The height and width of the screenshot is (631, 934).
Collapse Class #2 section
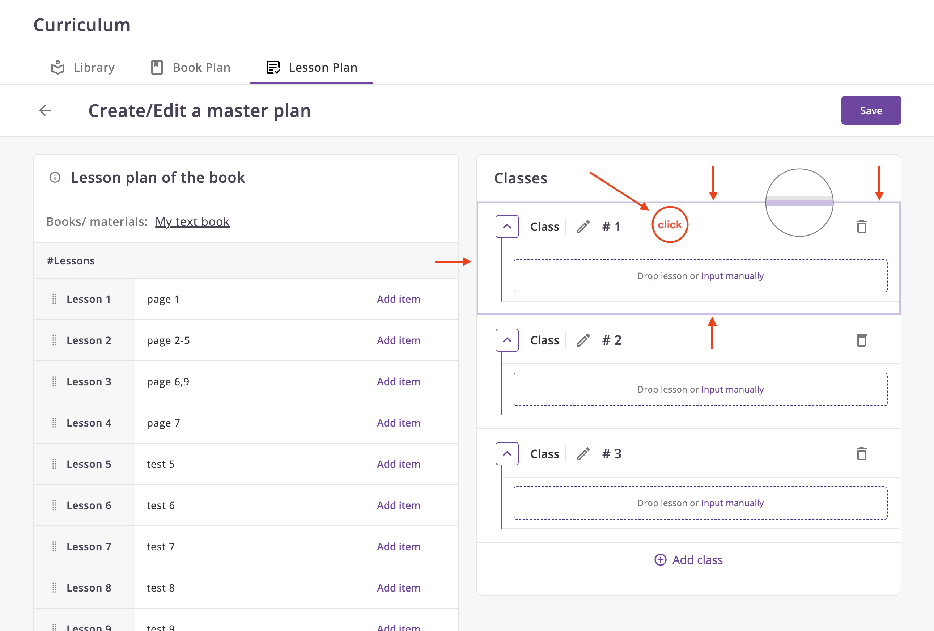507,340
